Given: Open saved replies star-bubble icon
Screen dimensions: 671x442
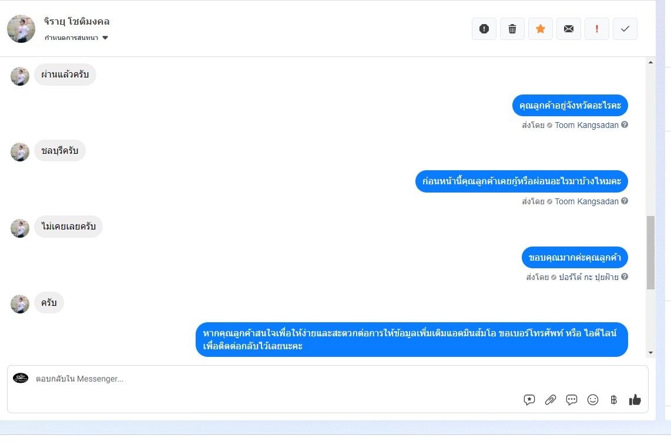Looking at the screenshot, I should (529, 400).
